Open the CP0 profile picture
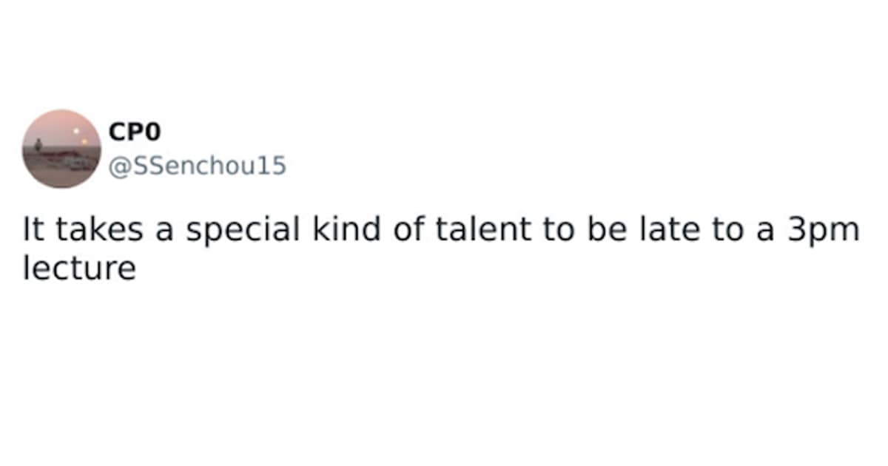 (x=61, y=149)
